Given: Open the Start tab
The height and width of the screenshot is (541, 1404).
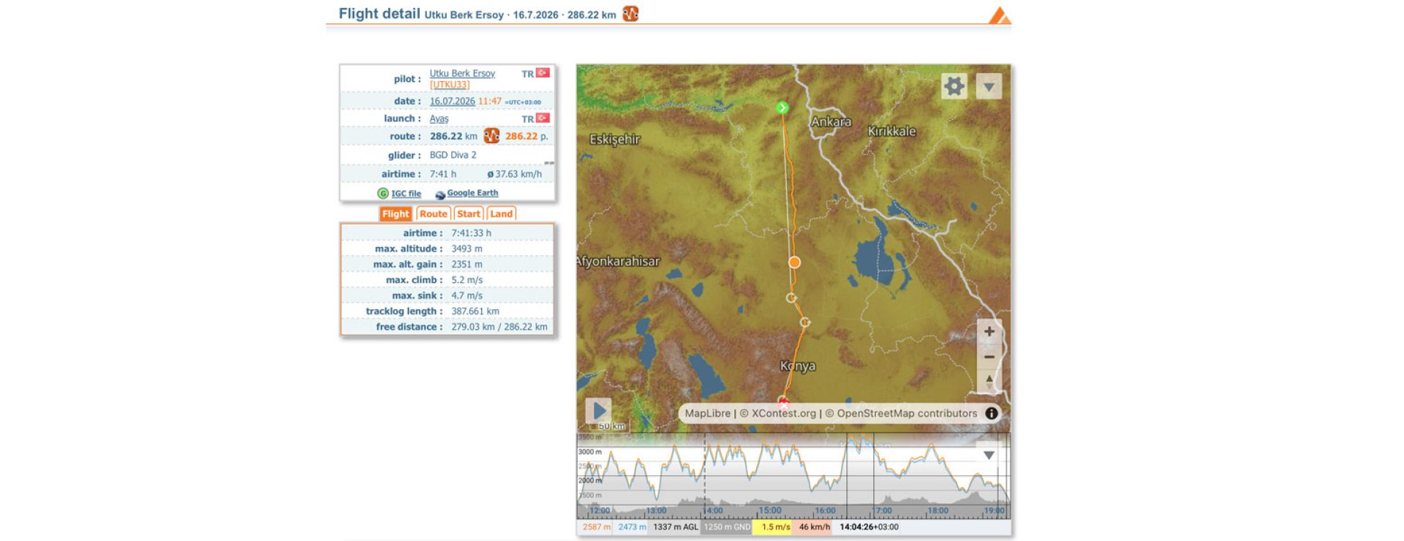Looking at the screenshot, I should coord(469,213).
